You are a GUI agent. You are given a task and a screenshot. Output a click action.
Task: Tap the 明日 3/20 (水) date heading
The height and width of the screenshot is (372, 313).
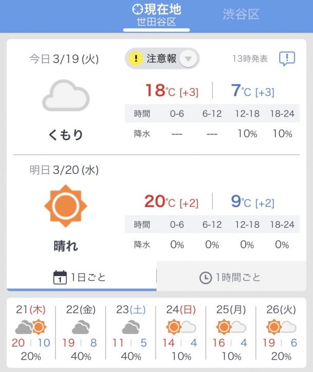click(x=64, y=170)
